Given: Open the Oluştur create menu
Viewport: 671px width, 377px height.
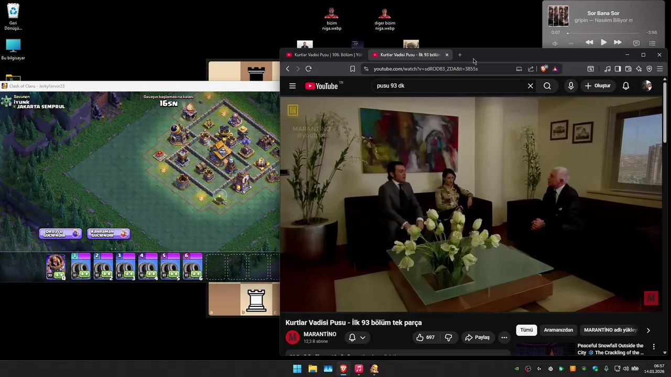Looking at the screenshot, I should pyautogui.click(x=598, y=86).
